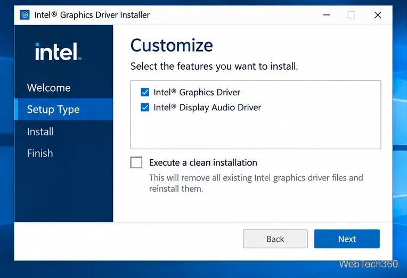The height and width of the screenshot is (278, 407).
Task: Click the Next button
Action: click(x=347, y=239)
